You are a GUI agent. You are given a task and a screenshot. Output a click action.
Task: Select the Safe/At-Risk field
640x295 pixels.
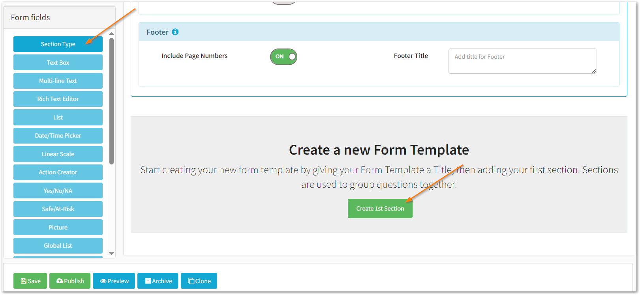58,209
